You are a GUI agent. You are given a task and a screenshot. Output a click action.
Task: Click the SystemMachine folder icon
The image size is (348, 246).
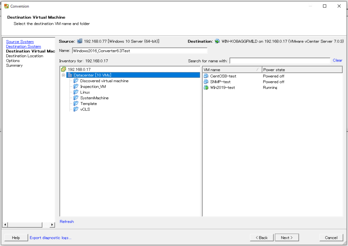click(76, 98)
